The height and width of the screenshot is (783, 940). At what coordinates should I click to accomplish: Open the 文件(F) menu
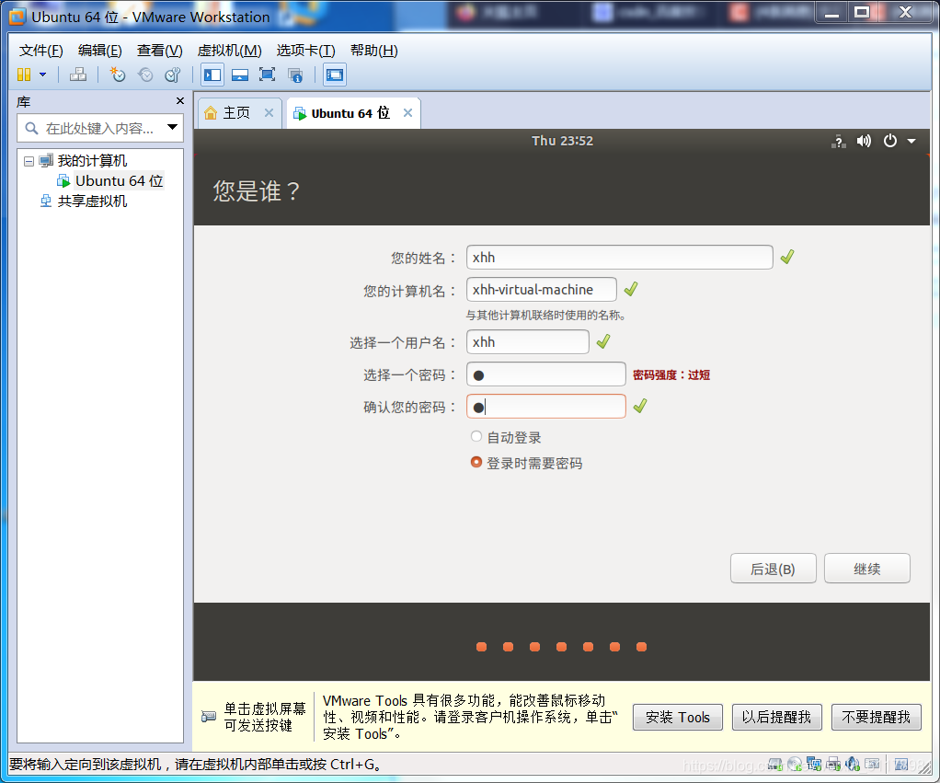click(x=40, y=51)
